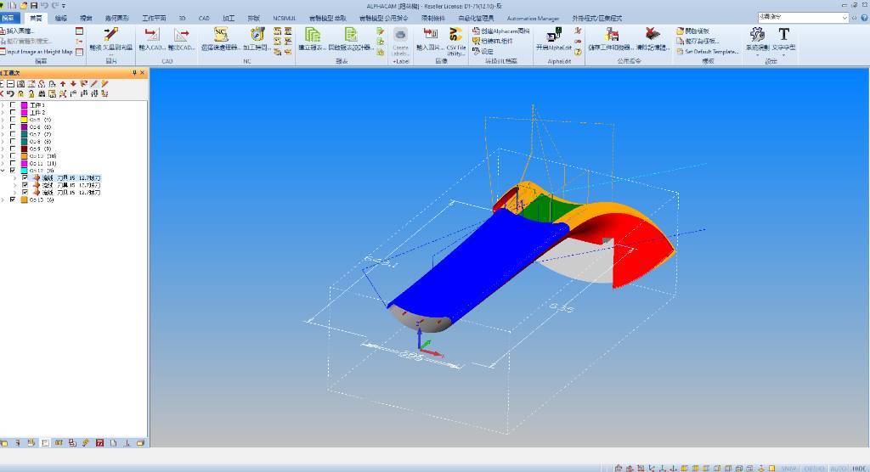Switch to the NCSIMUL ribbon tab

point(285,18)
